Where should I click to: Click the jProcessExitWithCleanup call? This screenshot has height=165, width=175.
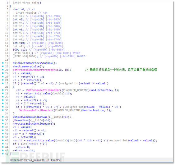pyautogui.click(x=31, y=124)
